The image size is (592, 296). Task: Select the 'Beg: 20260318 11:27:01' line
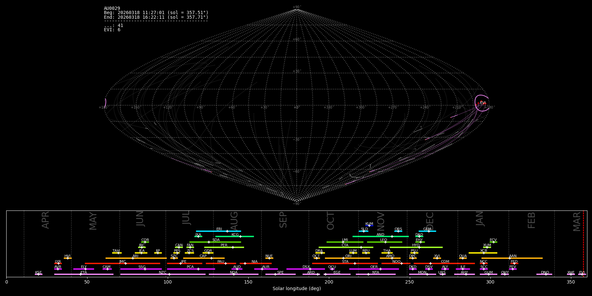156,13
